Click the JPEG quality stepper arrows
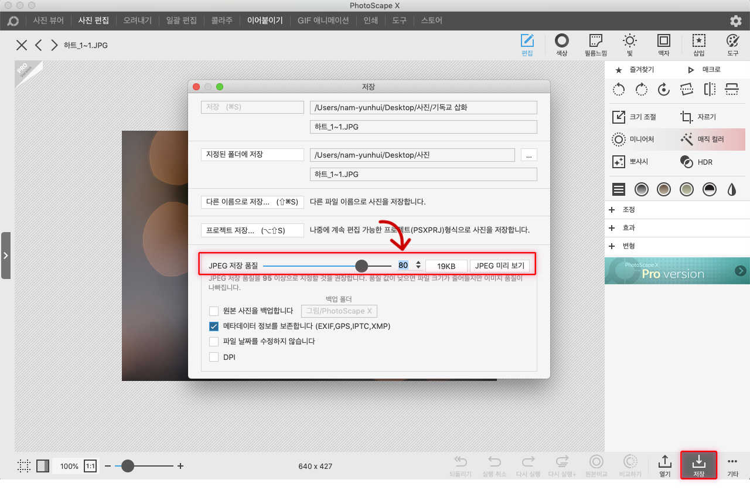The height and width of the screenshot is (490, 750). (418, 266)
